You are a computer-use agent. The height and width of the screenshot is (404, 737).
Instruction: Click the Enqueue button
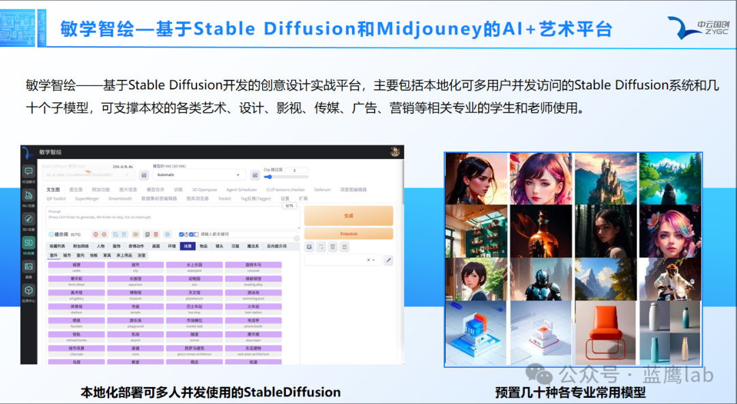(x=348, y=234)
